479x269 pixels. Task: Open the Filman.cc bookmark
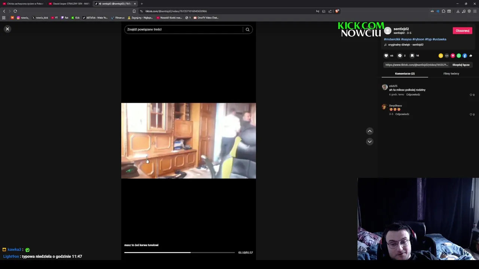tap(118, 18)
